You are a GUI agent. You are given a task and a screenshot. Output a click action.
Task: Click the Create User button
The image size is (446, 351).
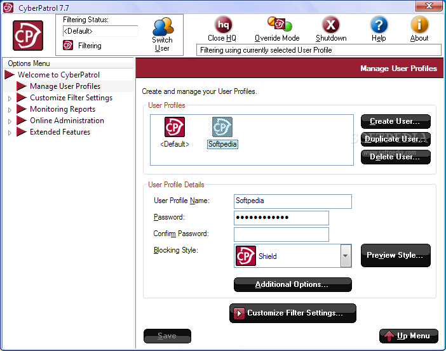pyautogui.click(x=395, y=122)
